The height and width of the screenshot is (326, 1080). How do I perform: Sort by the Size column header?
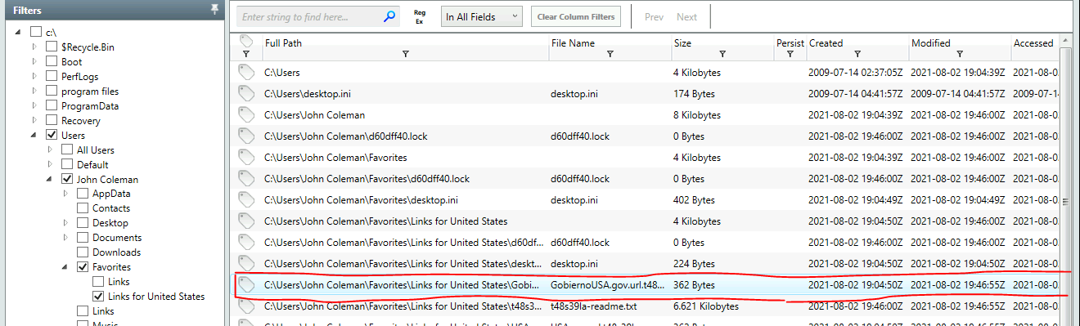pos(682,42)
